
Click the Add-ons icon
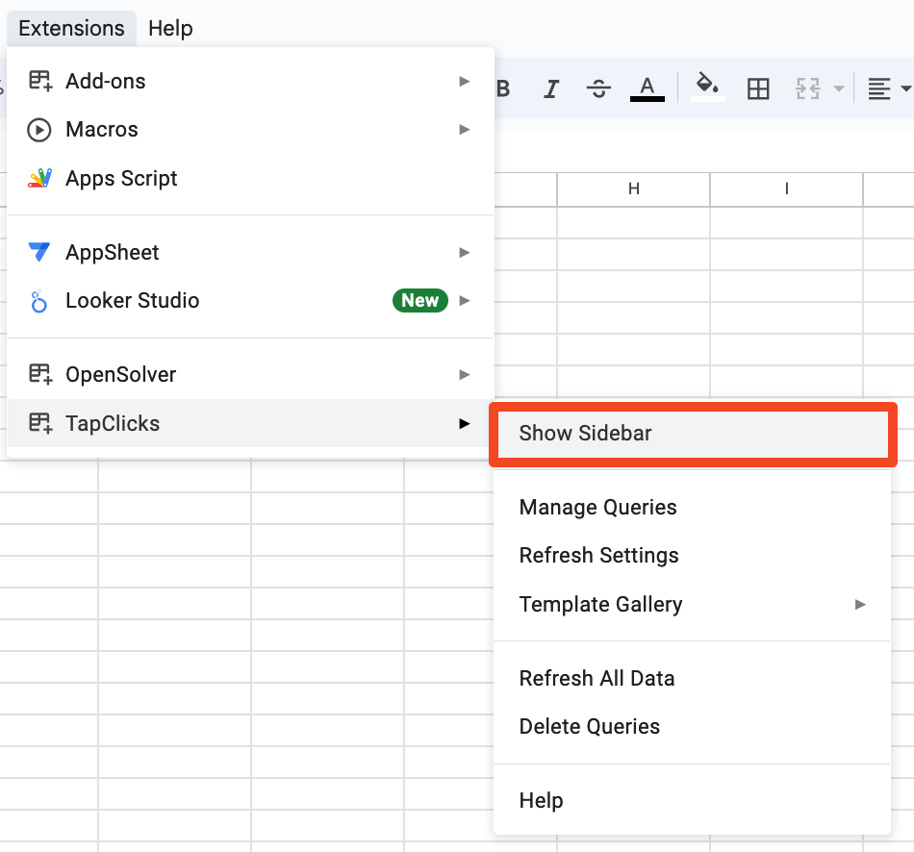click(x=40, y=81)
